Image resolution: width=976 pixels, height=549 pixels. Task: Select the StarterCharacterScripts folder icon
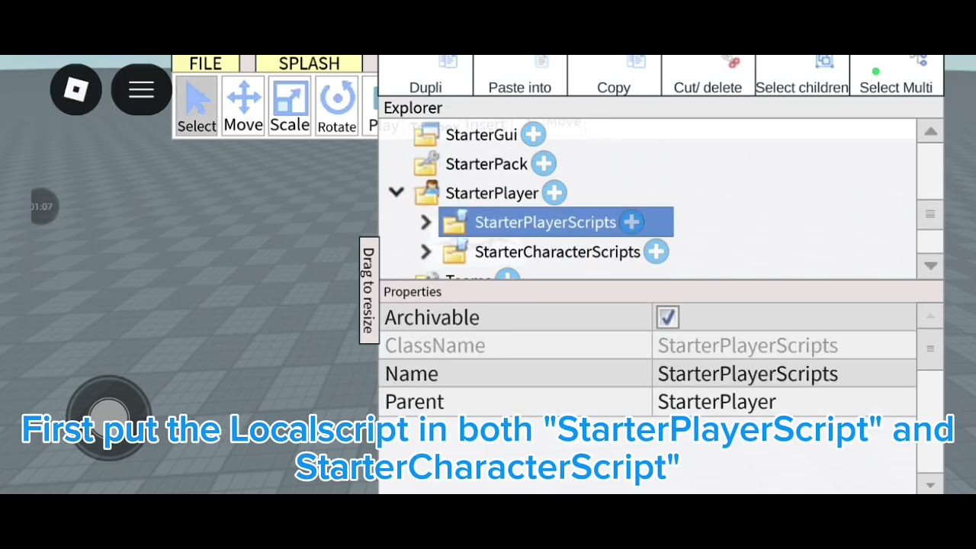(454, 252)
